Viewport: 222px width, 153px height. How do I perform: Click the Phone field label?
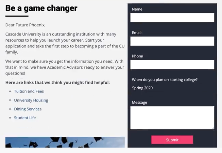pos(137,56)
